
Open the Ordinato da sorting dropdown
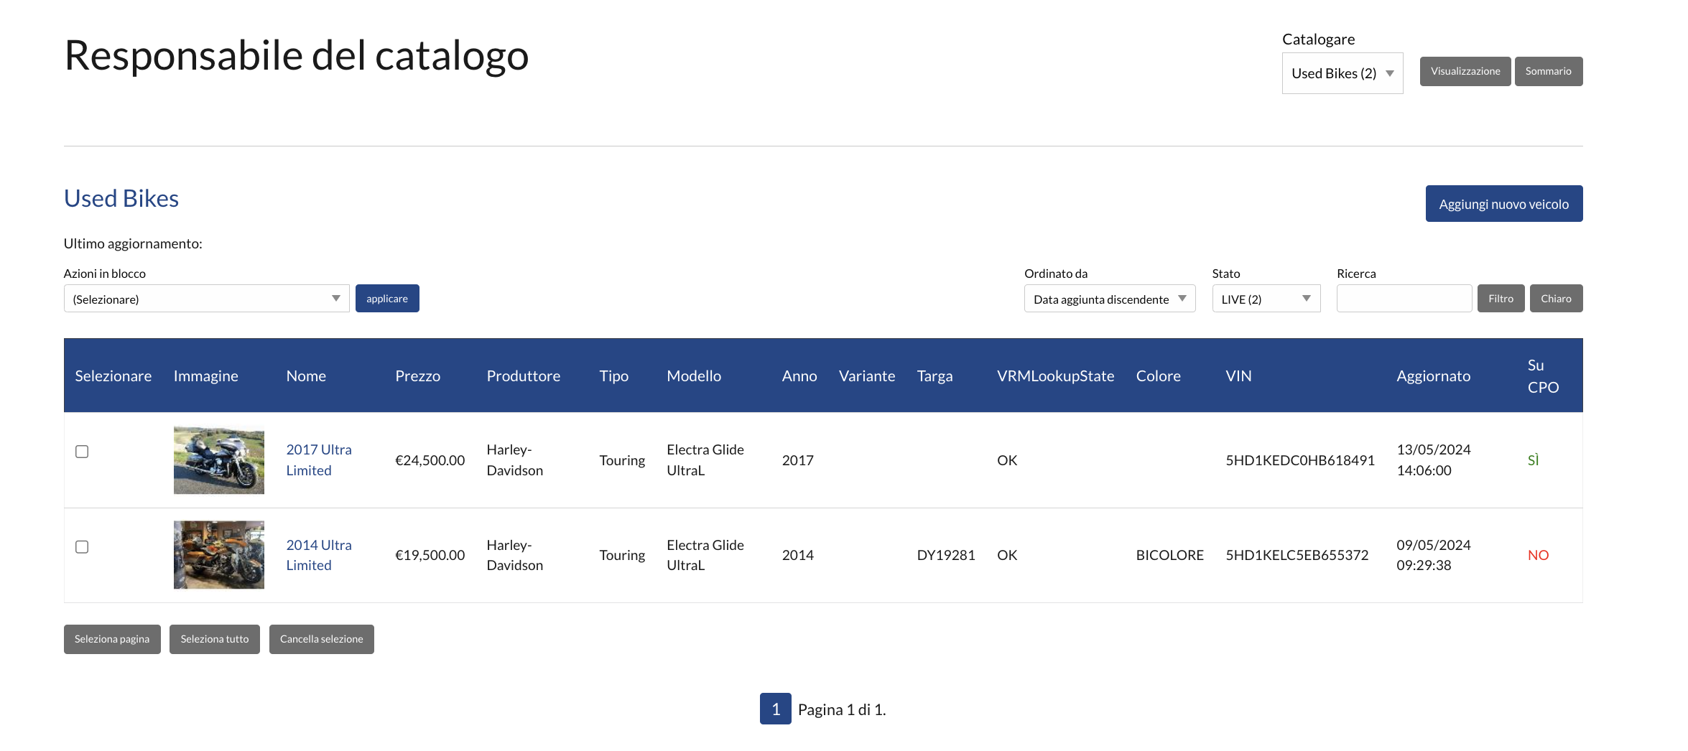1109,299
